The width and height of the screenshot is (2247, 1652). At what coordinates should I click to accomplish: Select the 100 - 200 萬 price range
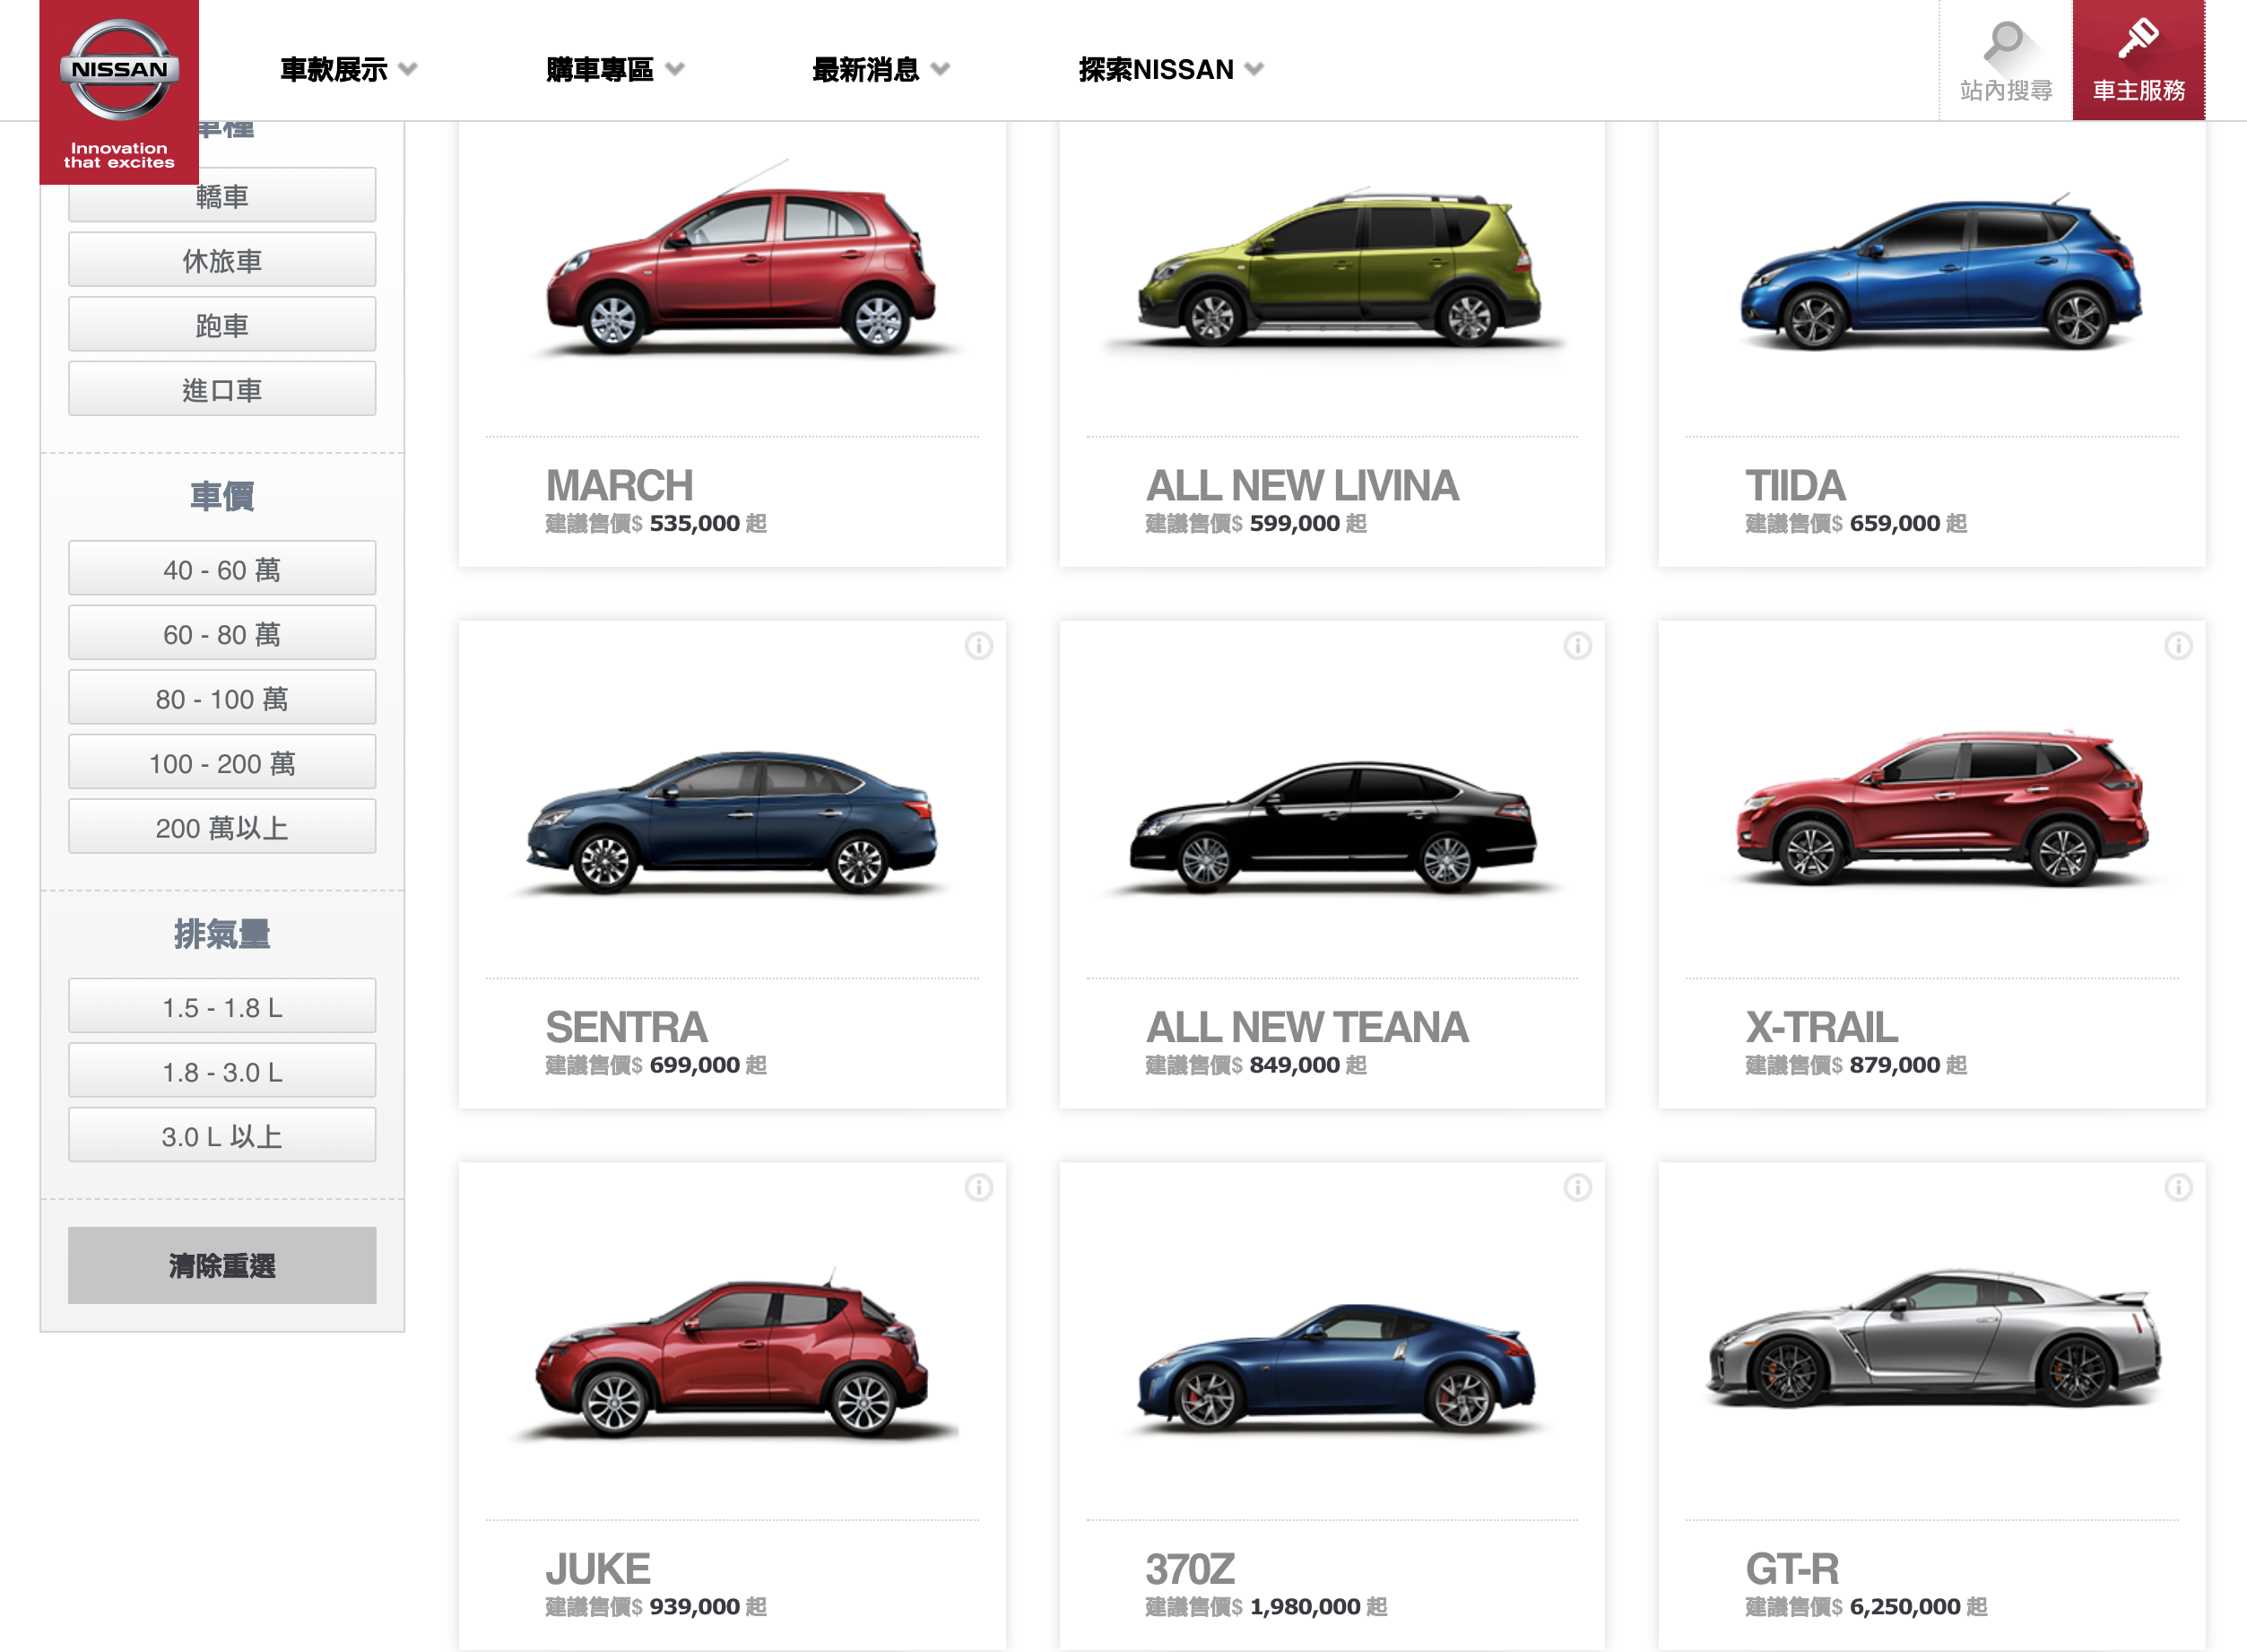point(221,762)
